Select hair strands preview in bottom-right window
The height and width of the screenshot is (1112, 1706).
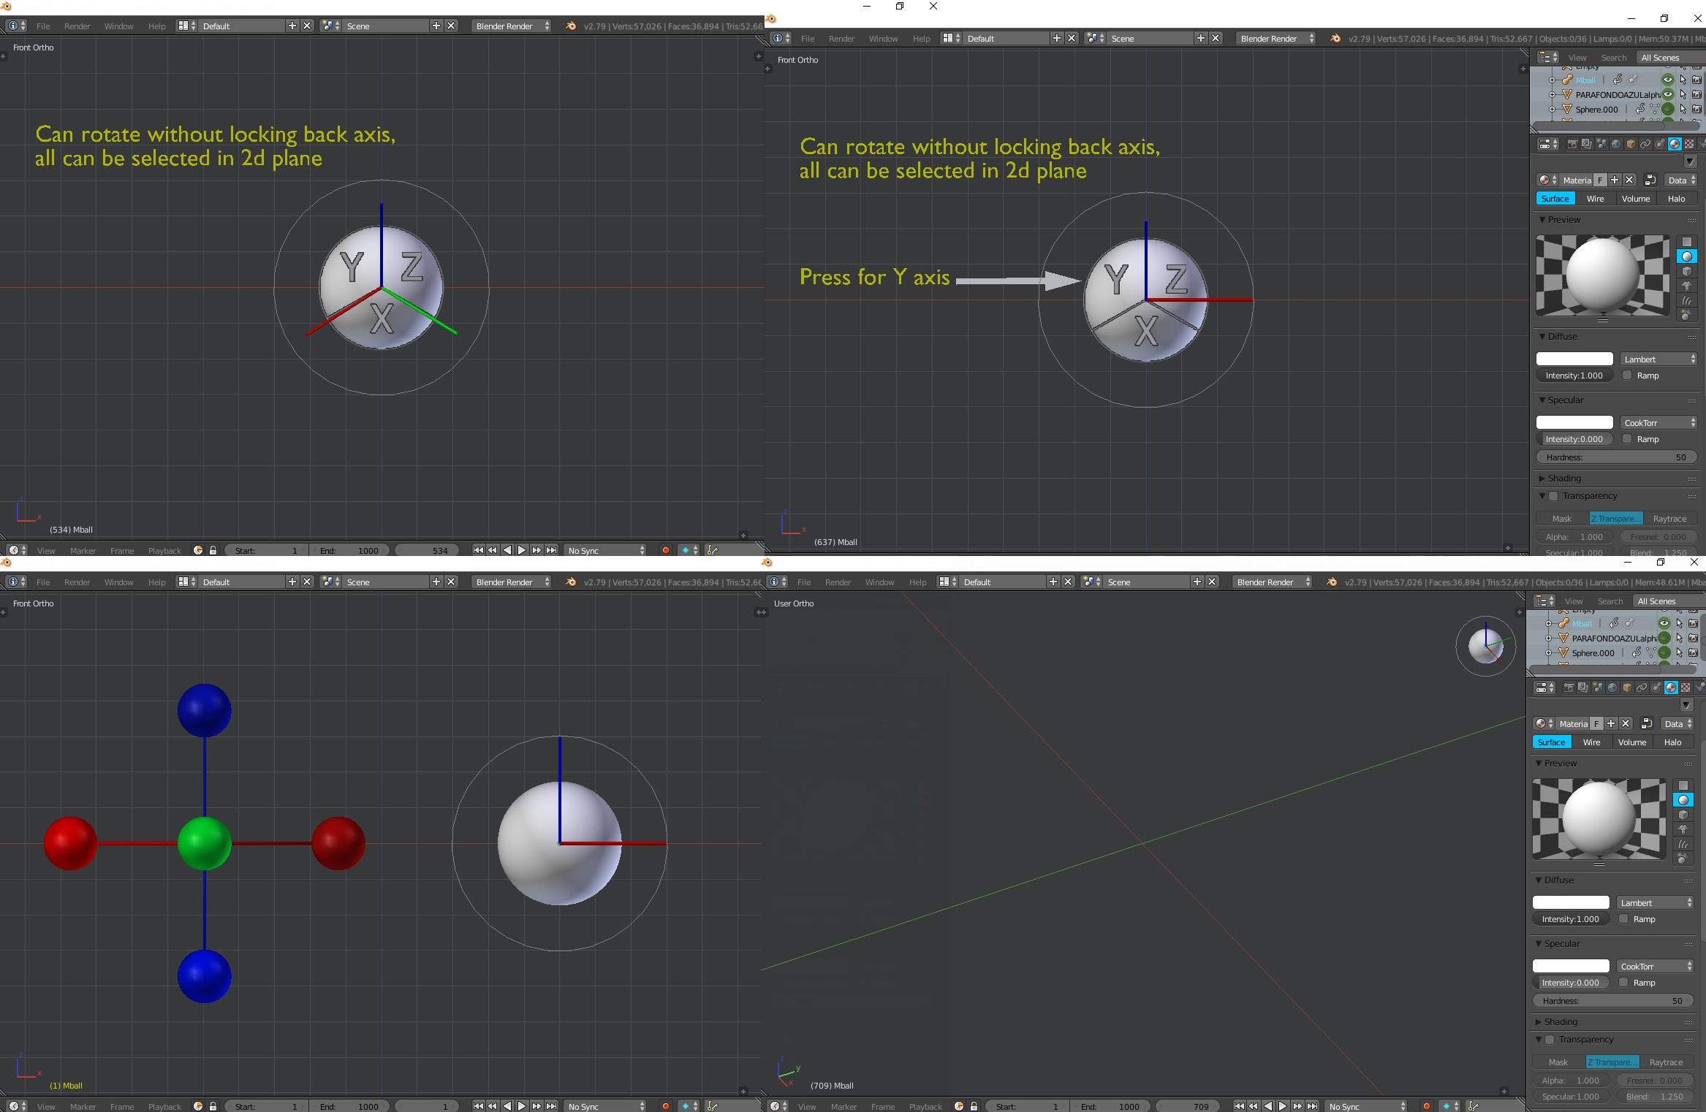click(x=1683, y=844)
